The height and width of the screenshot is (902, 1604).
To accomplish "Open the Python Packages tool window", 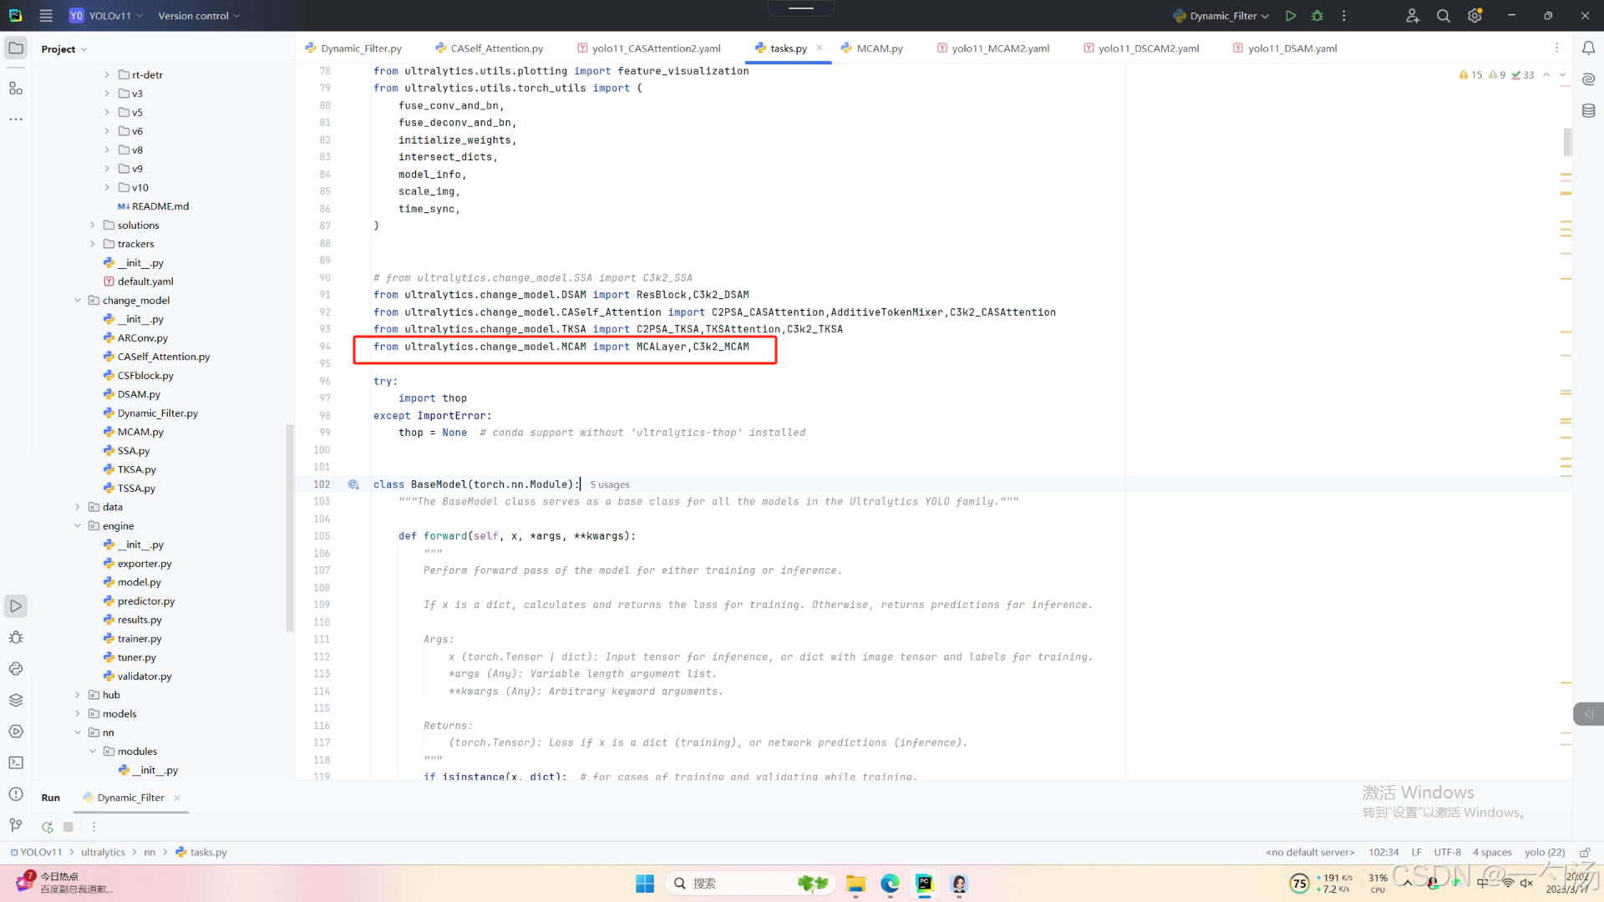I will [x=16, y=700].
